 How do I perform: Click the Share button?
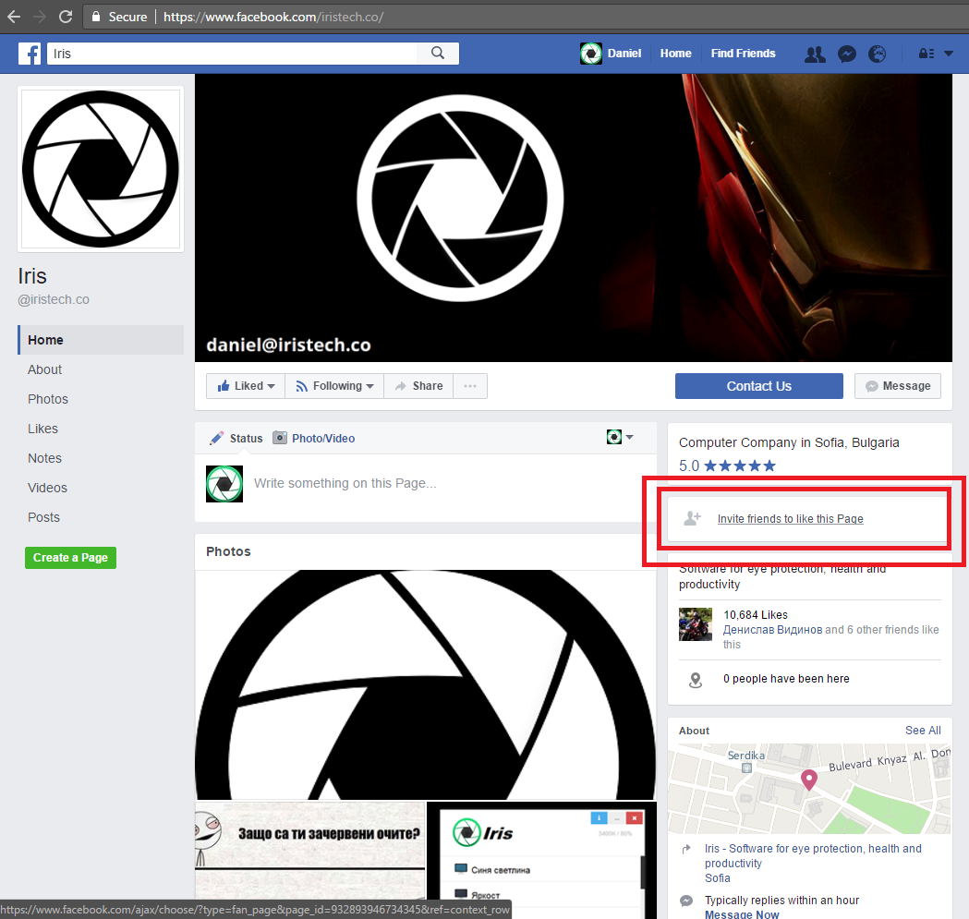point(418,386)
